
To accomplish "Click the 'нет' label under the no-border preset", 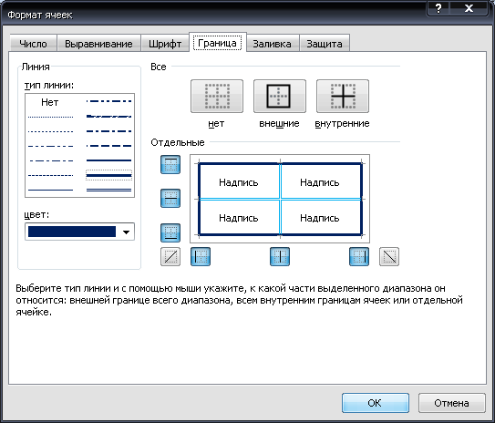I will (216, 123).
